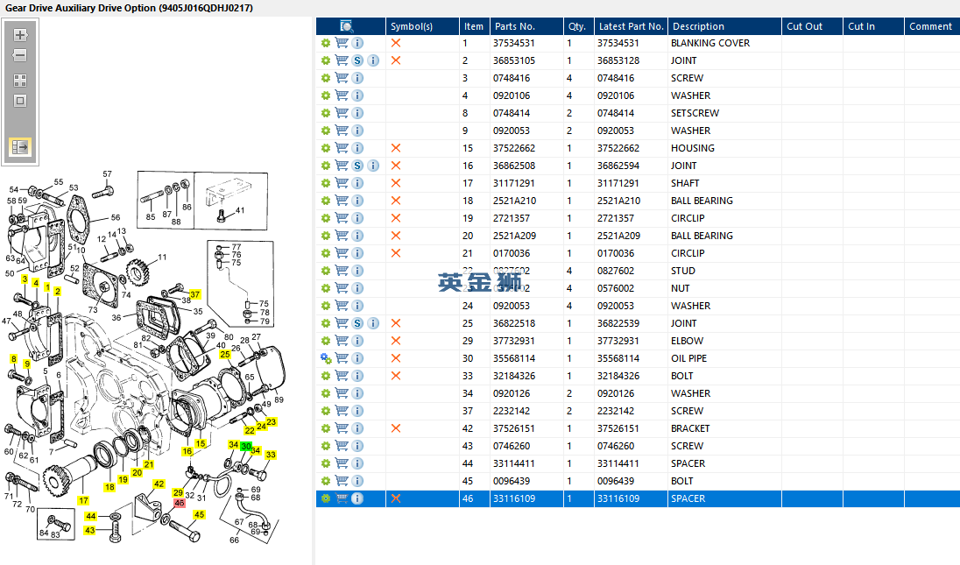Click yellow callout 29 for the elbow
The width and height of the screenshot is (960, 565).
178,492
